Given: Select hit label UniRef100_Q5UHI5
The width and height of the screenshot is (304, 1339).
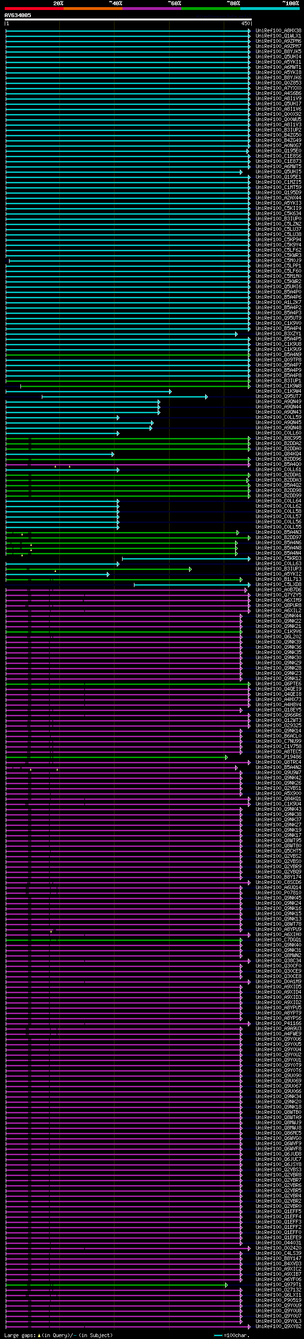Looking at the screenshot, I should point(278,171).
